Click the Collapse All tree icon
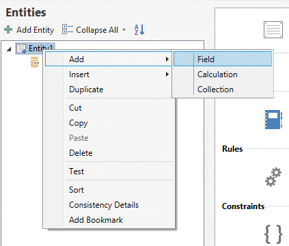 [67, 29]
